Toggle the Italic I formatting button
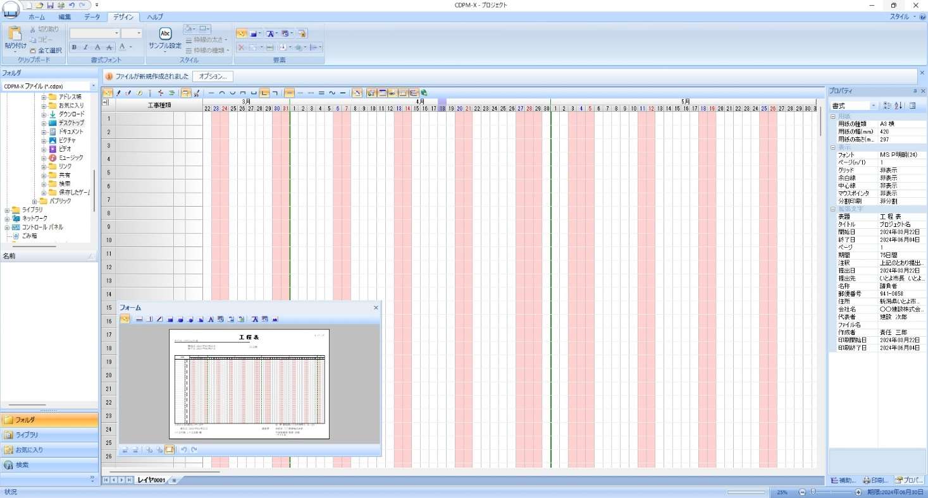Viewport: 928px width, 498px height. click(x=85, y=47)
